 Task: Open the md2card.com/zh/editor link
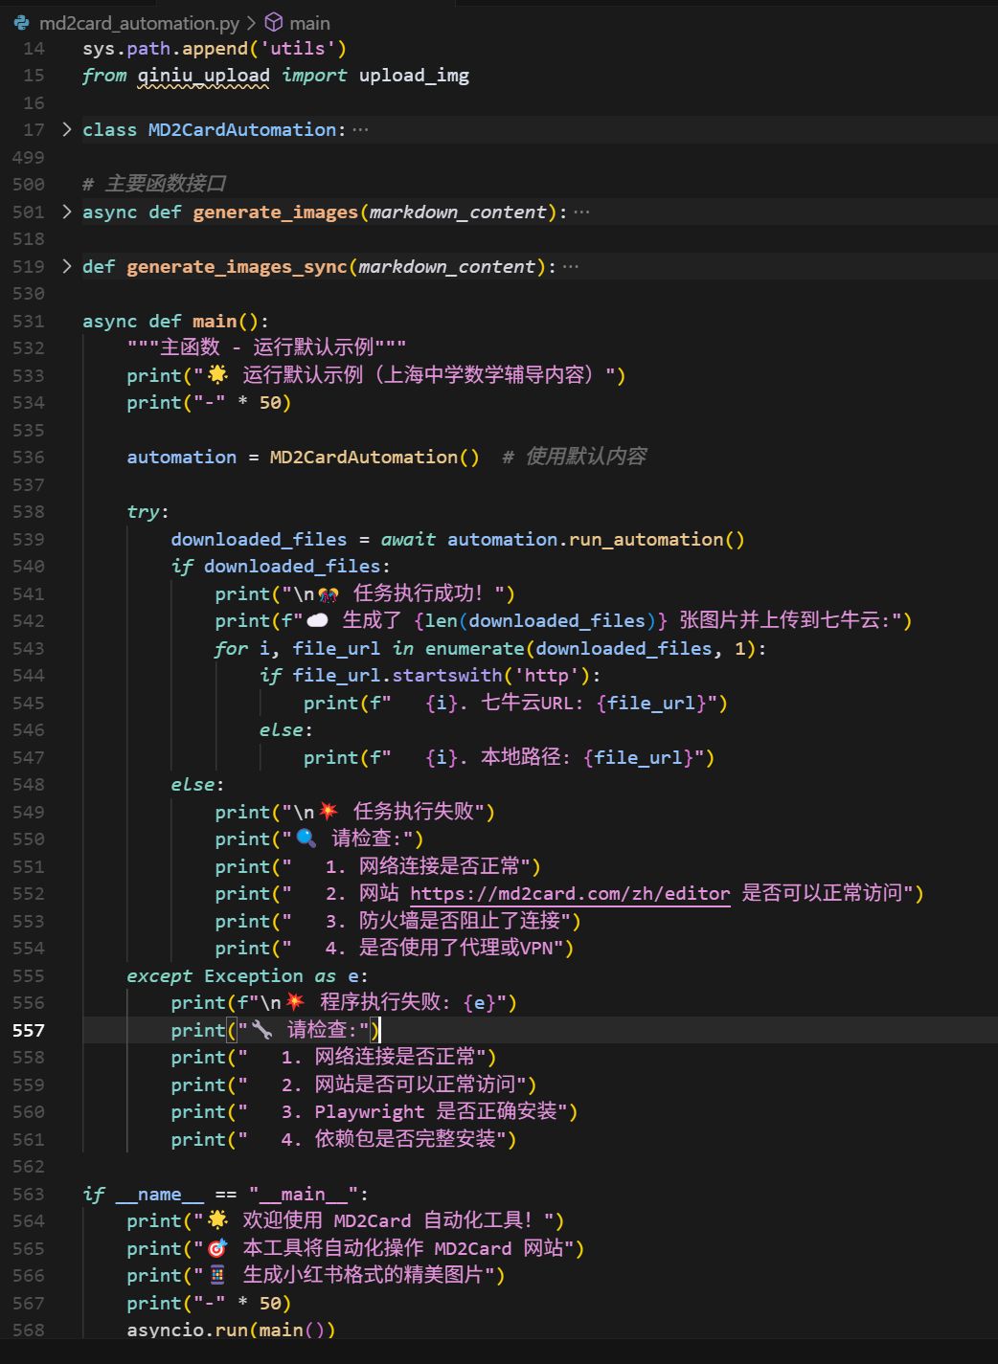(x=570, y=893)
